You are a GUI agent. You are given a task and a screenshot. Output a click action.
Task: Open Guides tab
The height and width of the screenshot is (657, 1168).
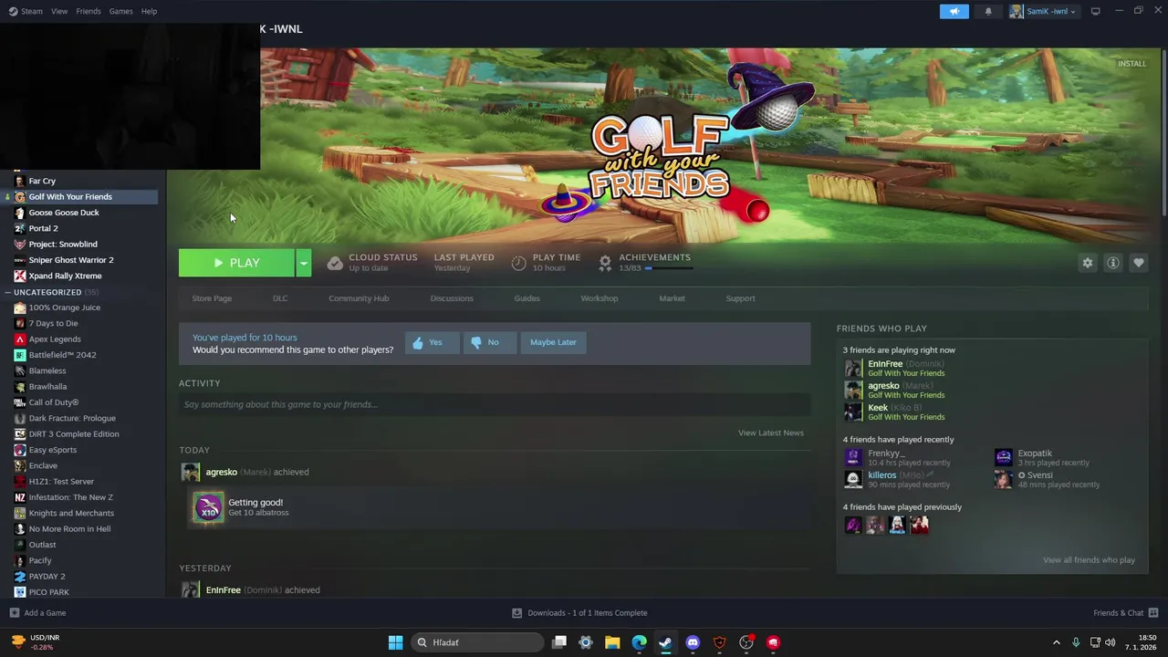coord(527,298)
